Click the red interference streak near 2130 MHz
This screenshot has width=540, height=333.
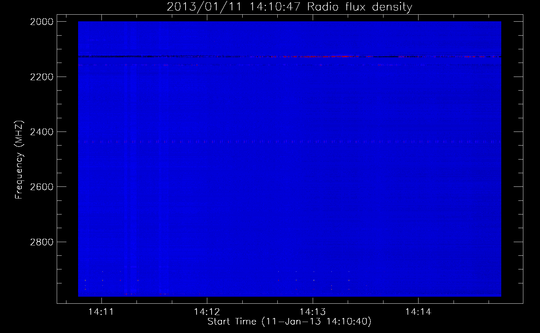(x=320, y=57)
